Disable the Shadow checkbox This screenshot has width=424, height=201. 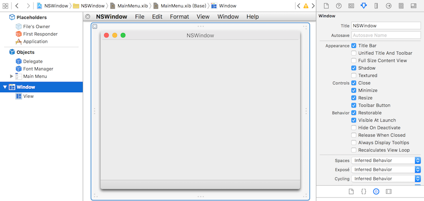pyautogui.click(x=354, y=68)
